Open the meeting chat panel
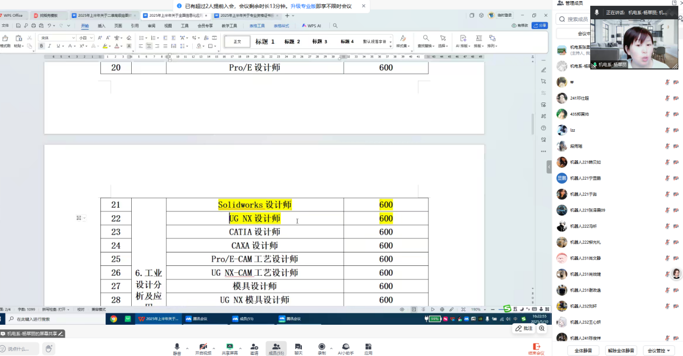This screenshot has height=356, width=683. click(298, 347)
